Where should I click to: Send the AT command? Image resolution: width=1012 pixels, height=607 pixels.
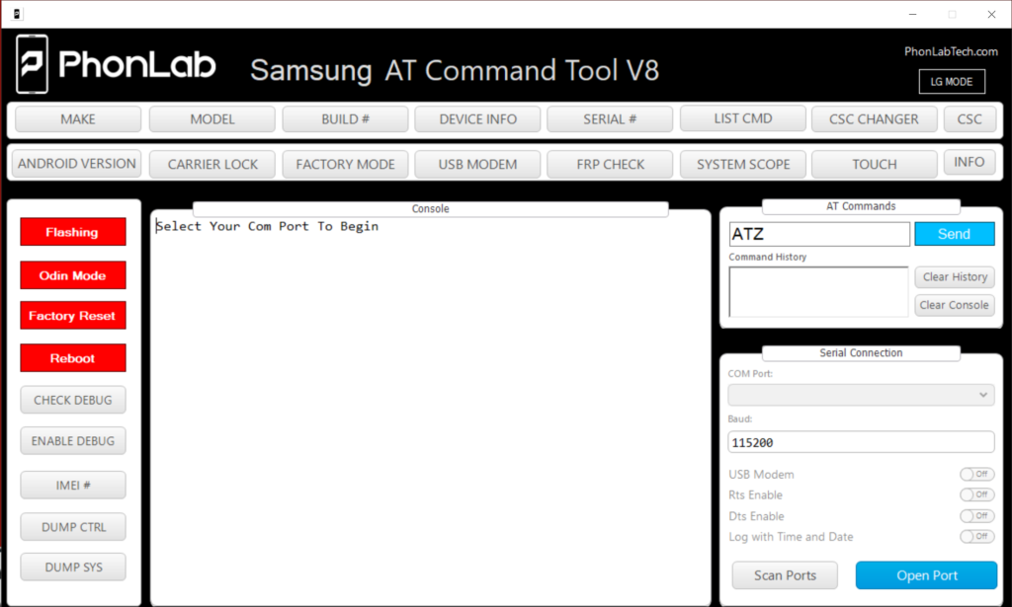point(955,234)
